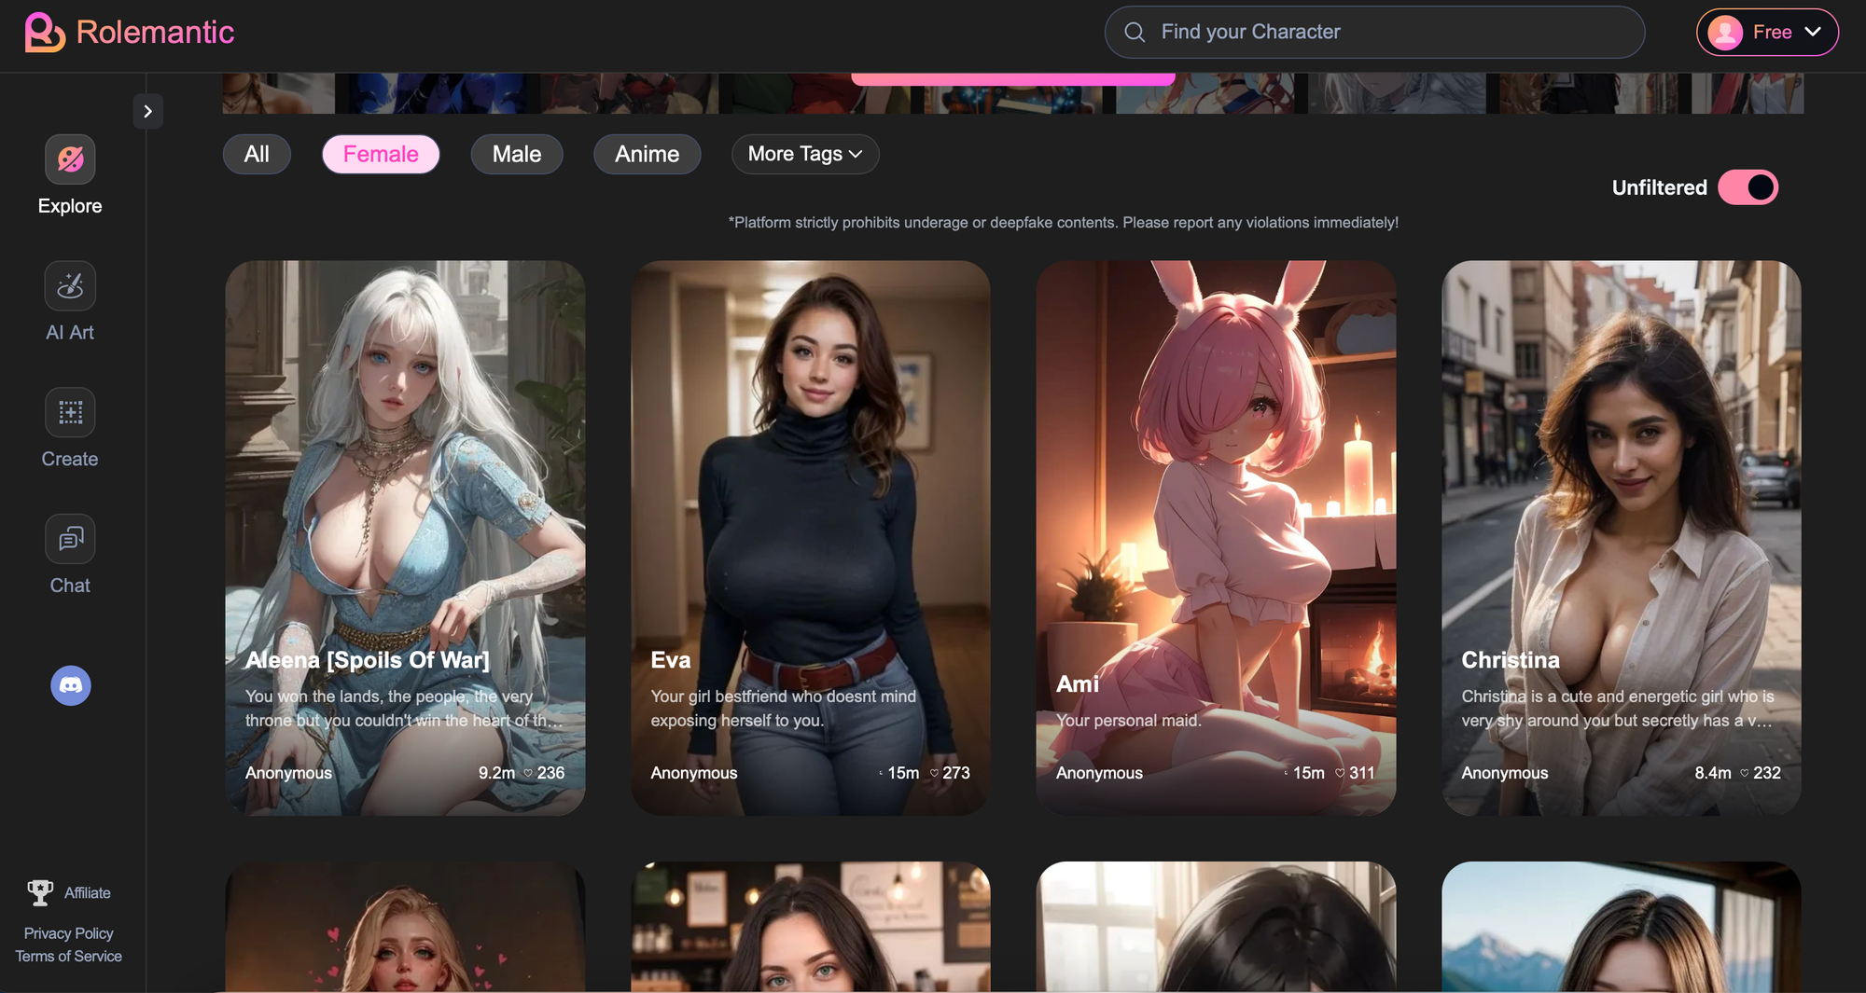Image resolution: width=1866 pixels, height=993 pixels.
Task: Open the Chat section icon
Action: [70, 539]
